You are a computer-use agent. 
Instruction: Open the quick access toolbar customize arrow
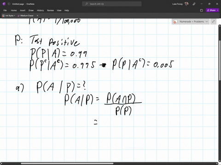point(37,16)
